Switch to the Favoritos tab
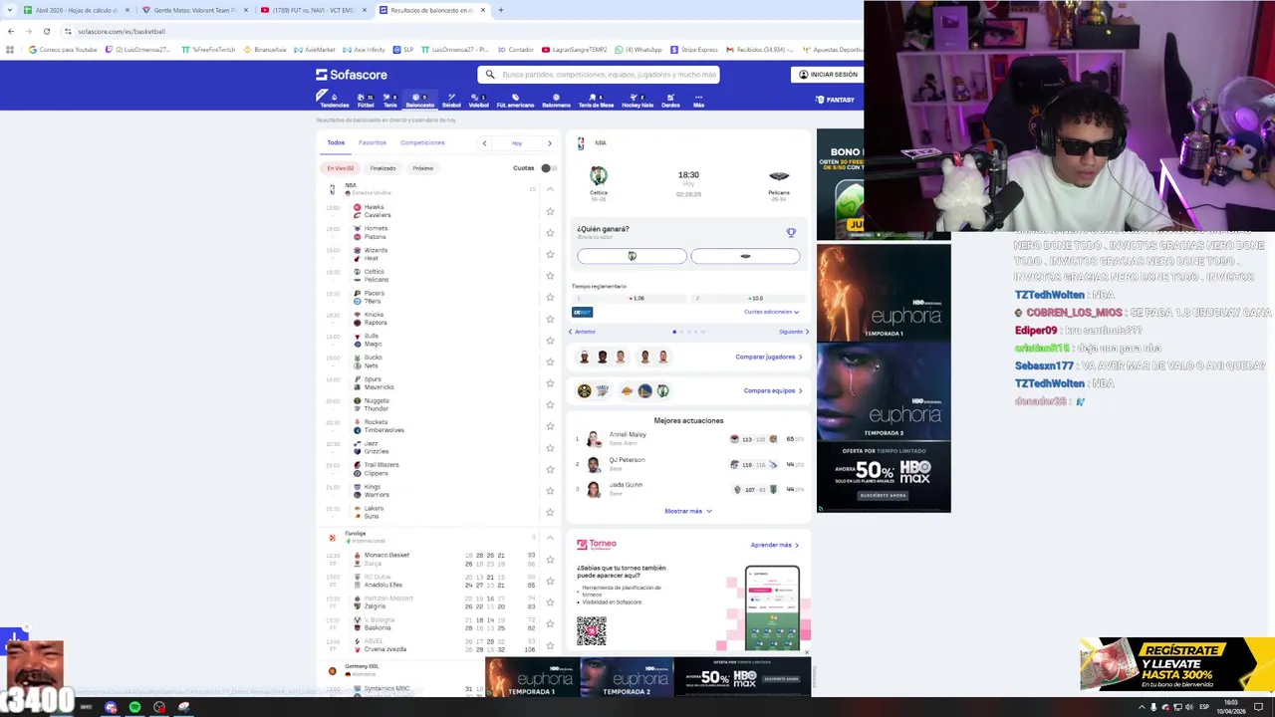Image resolution: width=1275 pixels, height=717 pixels. [373, 142]
